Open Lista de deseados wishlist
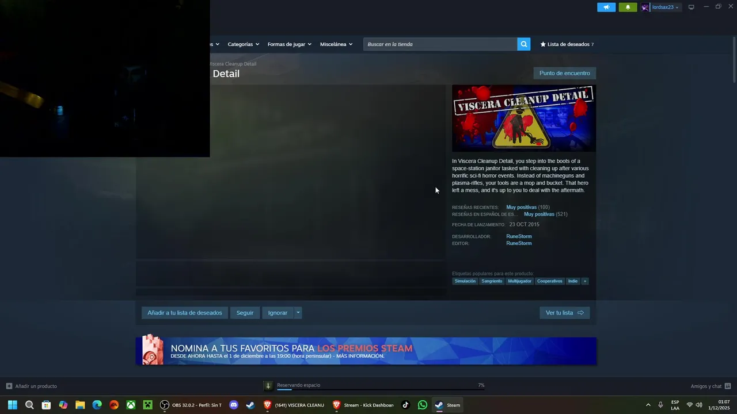Image resolution: width=737 pixels, height=414 pixels. [567, 44]
